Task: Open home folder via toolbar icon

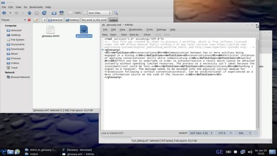Action: 54,13
